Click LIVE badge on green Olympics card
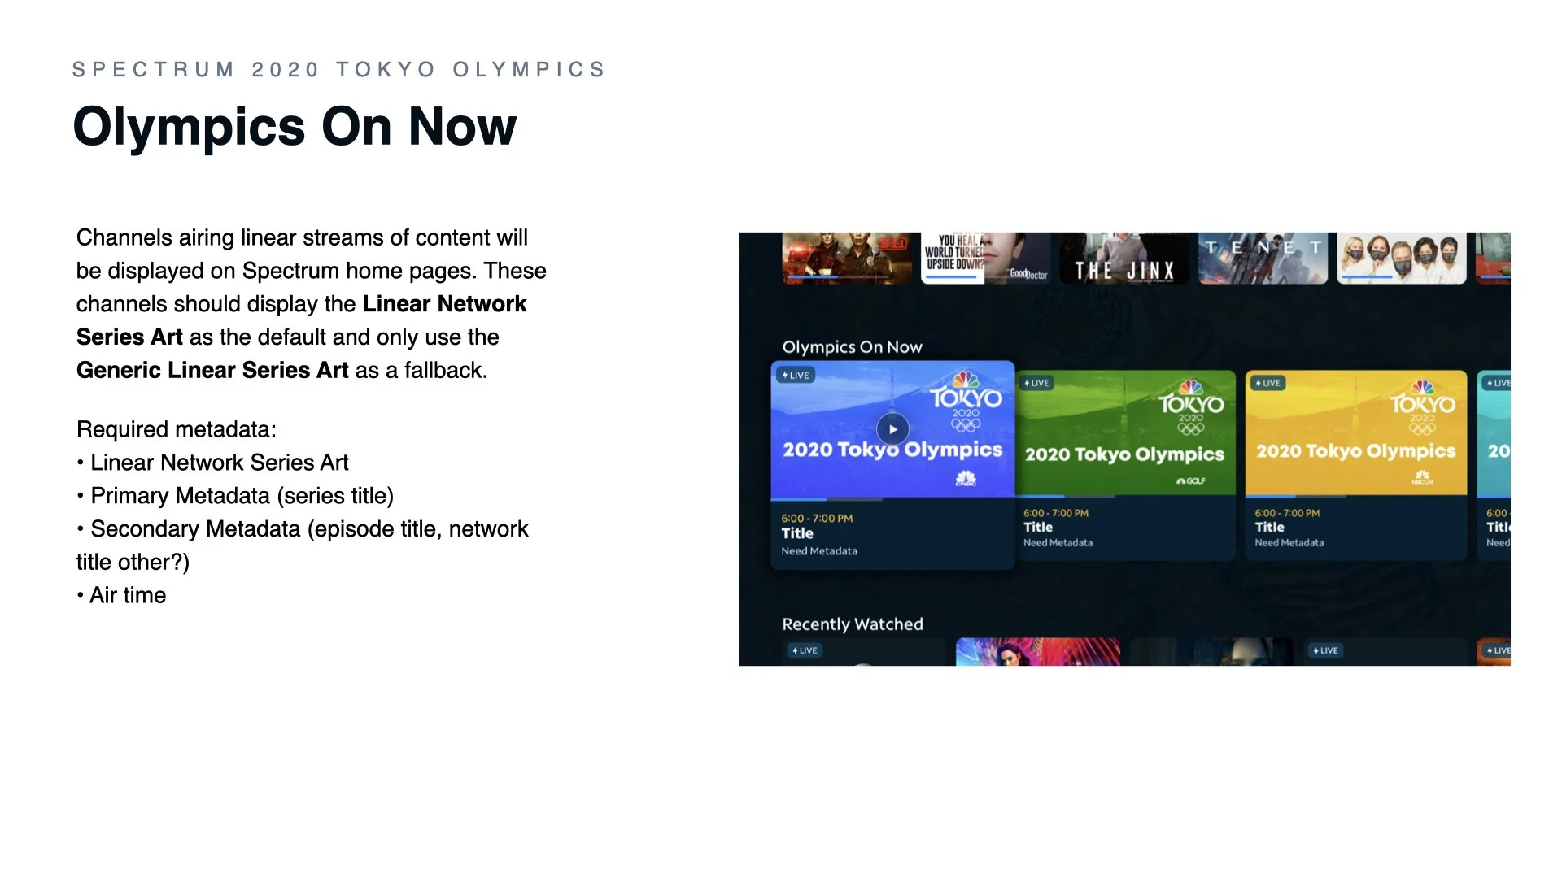Screen dimensions: 1562x878 pos(1036,383)
